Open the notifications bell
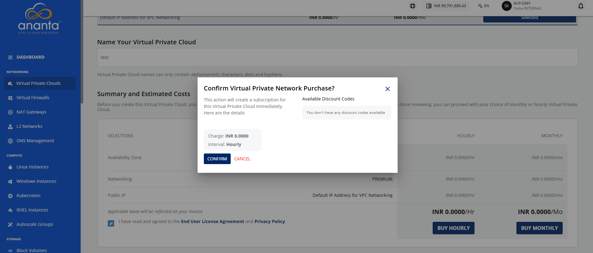The image size is (593, 253). point(581,6)
